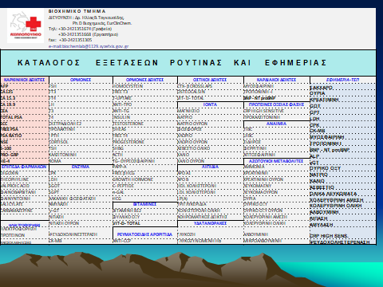This screenshot has width=383, height=287.
Task: Select the ANTI-CCP cell
Action: [x=122, y=241]
